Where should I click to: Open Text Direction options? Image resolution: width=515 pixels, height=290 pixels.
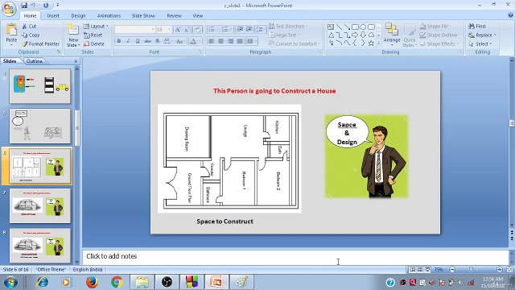tap(288, 26)
